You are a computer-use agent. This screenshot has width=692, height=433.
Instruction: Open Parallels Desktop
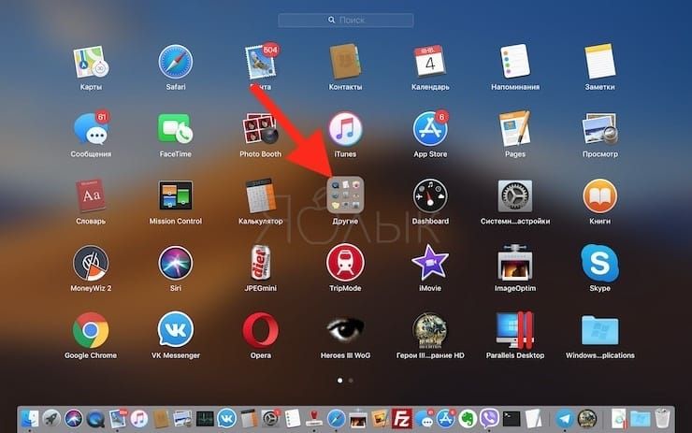click(515, 330)
